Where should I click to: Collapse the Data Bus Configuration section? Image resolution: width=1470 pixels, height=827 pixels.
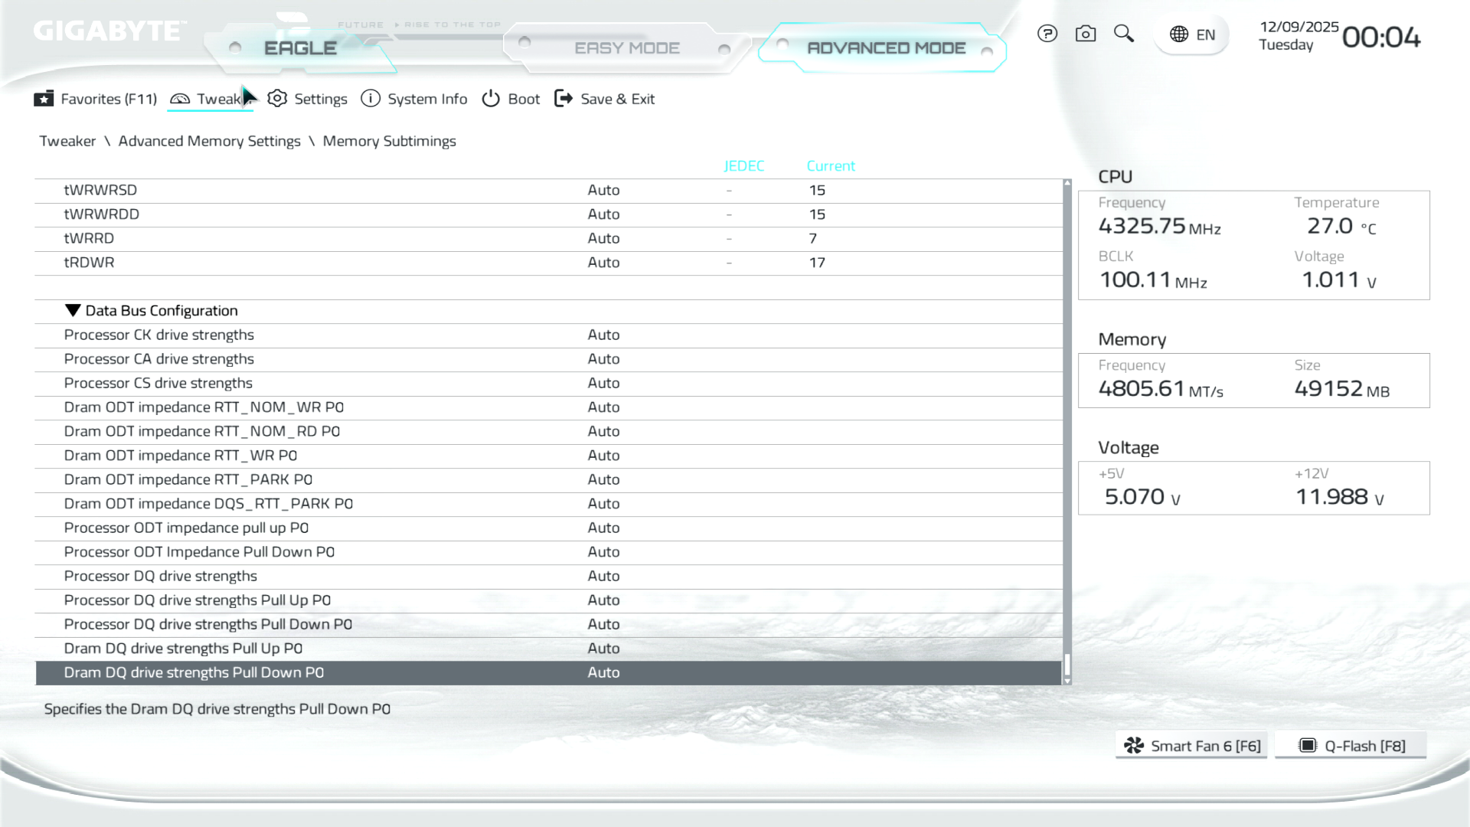pos(73,310)
